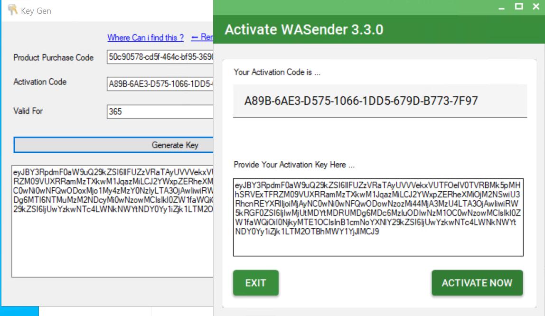Click the green EXIT button
545x316 pixels.
coord(256,283)
